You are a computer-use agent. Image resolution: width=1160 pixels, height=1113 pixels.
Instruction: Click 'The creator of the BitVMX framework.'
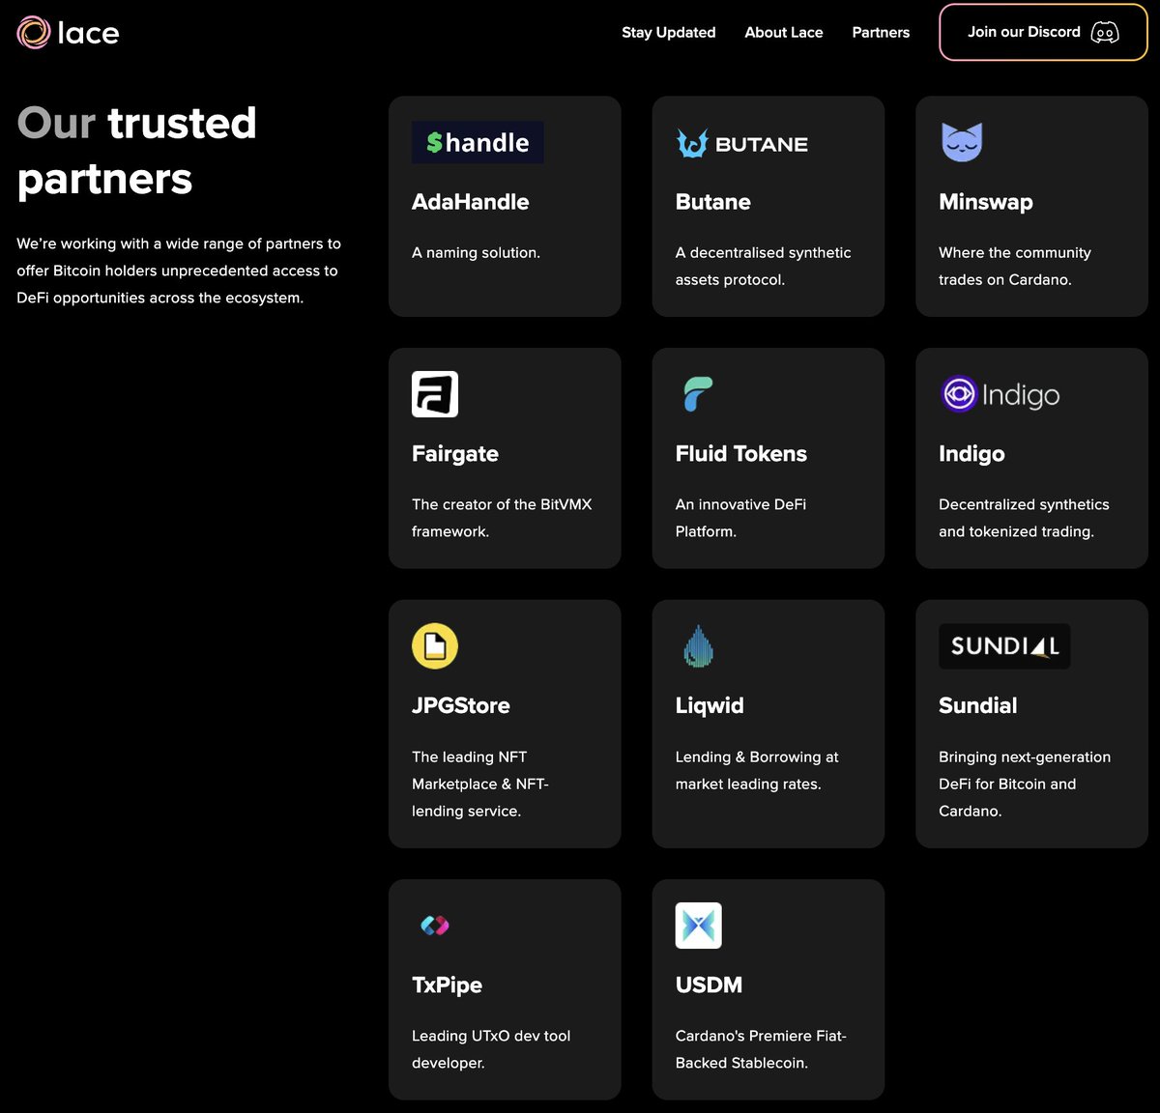(x=502, y=518)
